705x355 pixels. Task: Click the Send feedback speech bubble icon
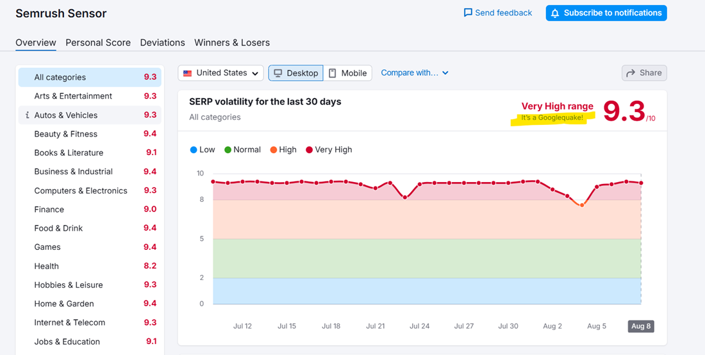point(468,13)
